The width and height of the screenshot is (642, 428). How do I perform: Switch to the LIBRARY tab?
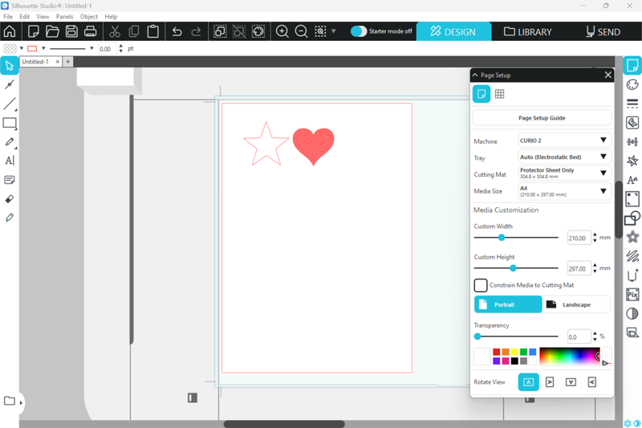coord(528,32)
